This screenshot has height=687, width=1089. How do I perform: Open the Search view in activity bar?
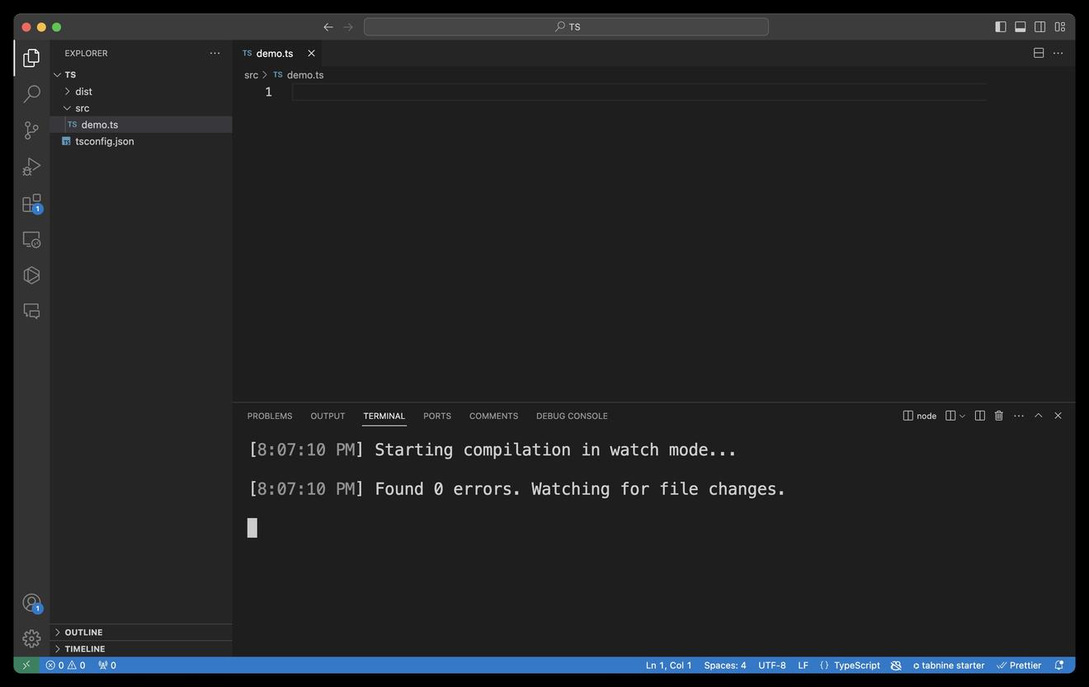point(31,94)
